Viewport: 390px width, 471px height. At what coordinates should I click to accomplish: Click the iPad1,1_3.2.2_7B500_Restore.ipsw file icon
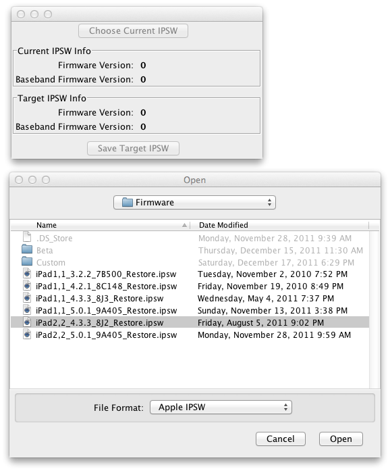coord(27,274)
